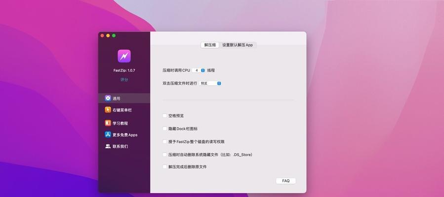This screenshot has height=197, width=444.
Task: Click the green full-screen window button
Action: (114, 35)
